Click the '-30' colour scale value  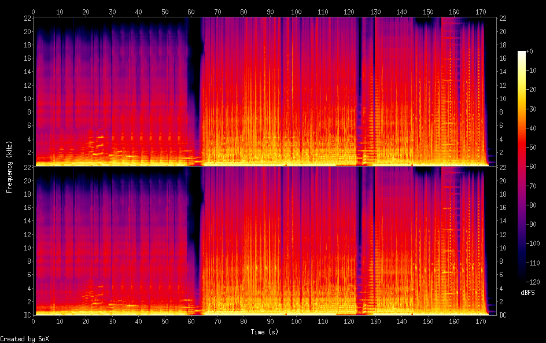coord(531,109)
